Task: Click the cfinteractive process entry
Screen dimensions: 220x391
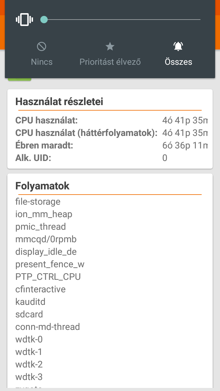Action: pos(40,289)
